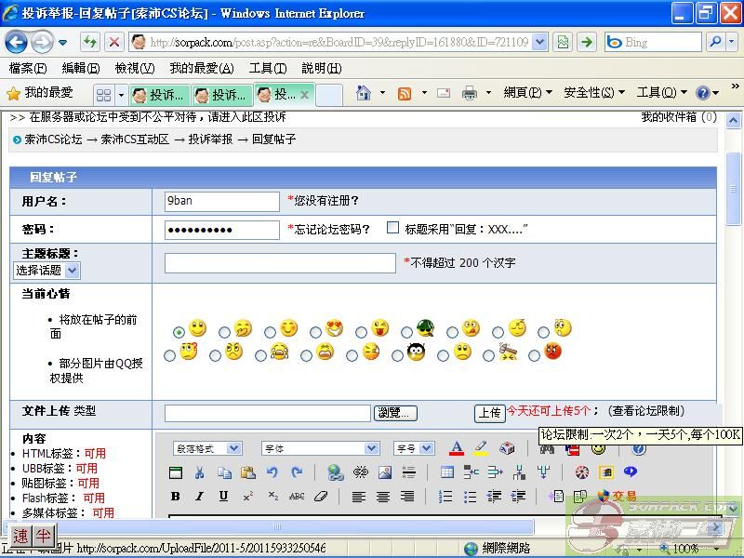Open the 我的最愛(A) menu

click(x=201, y=68)
